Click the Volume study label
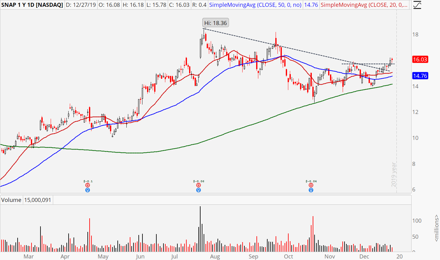Image resolution: width=440 pixels, height=260 pixels. click(x=11, y=200)
